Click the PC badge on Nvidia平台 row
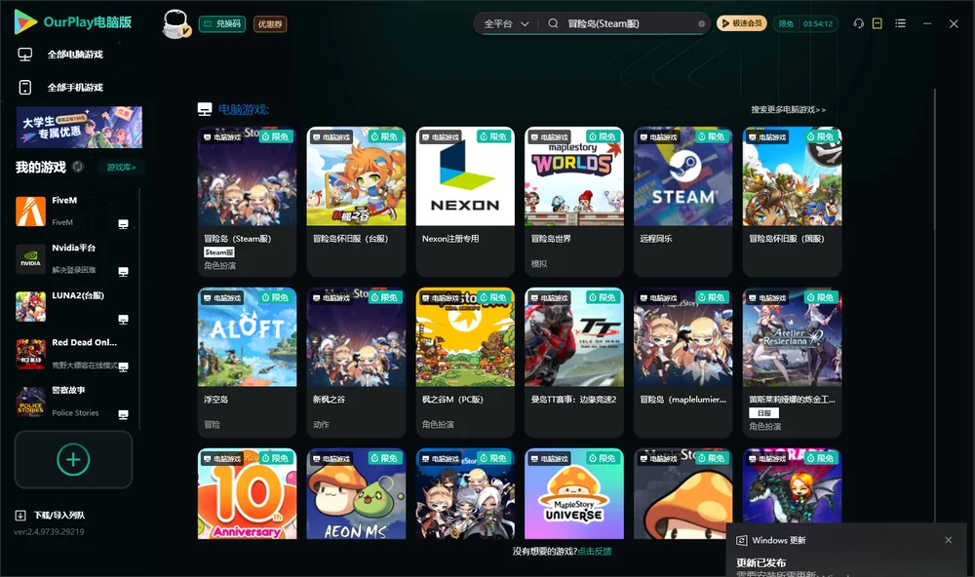Viewport: 975px width, 577px height. tap(123, 272)
